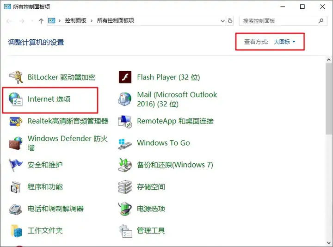The width and height of the screenshot is (333, 247).
Task: Click the vertical scrollbar thumb
Action: pos(329,99)
